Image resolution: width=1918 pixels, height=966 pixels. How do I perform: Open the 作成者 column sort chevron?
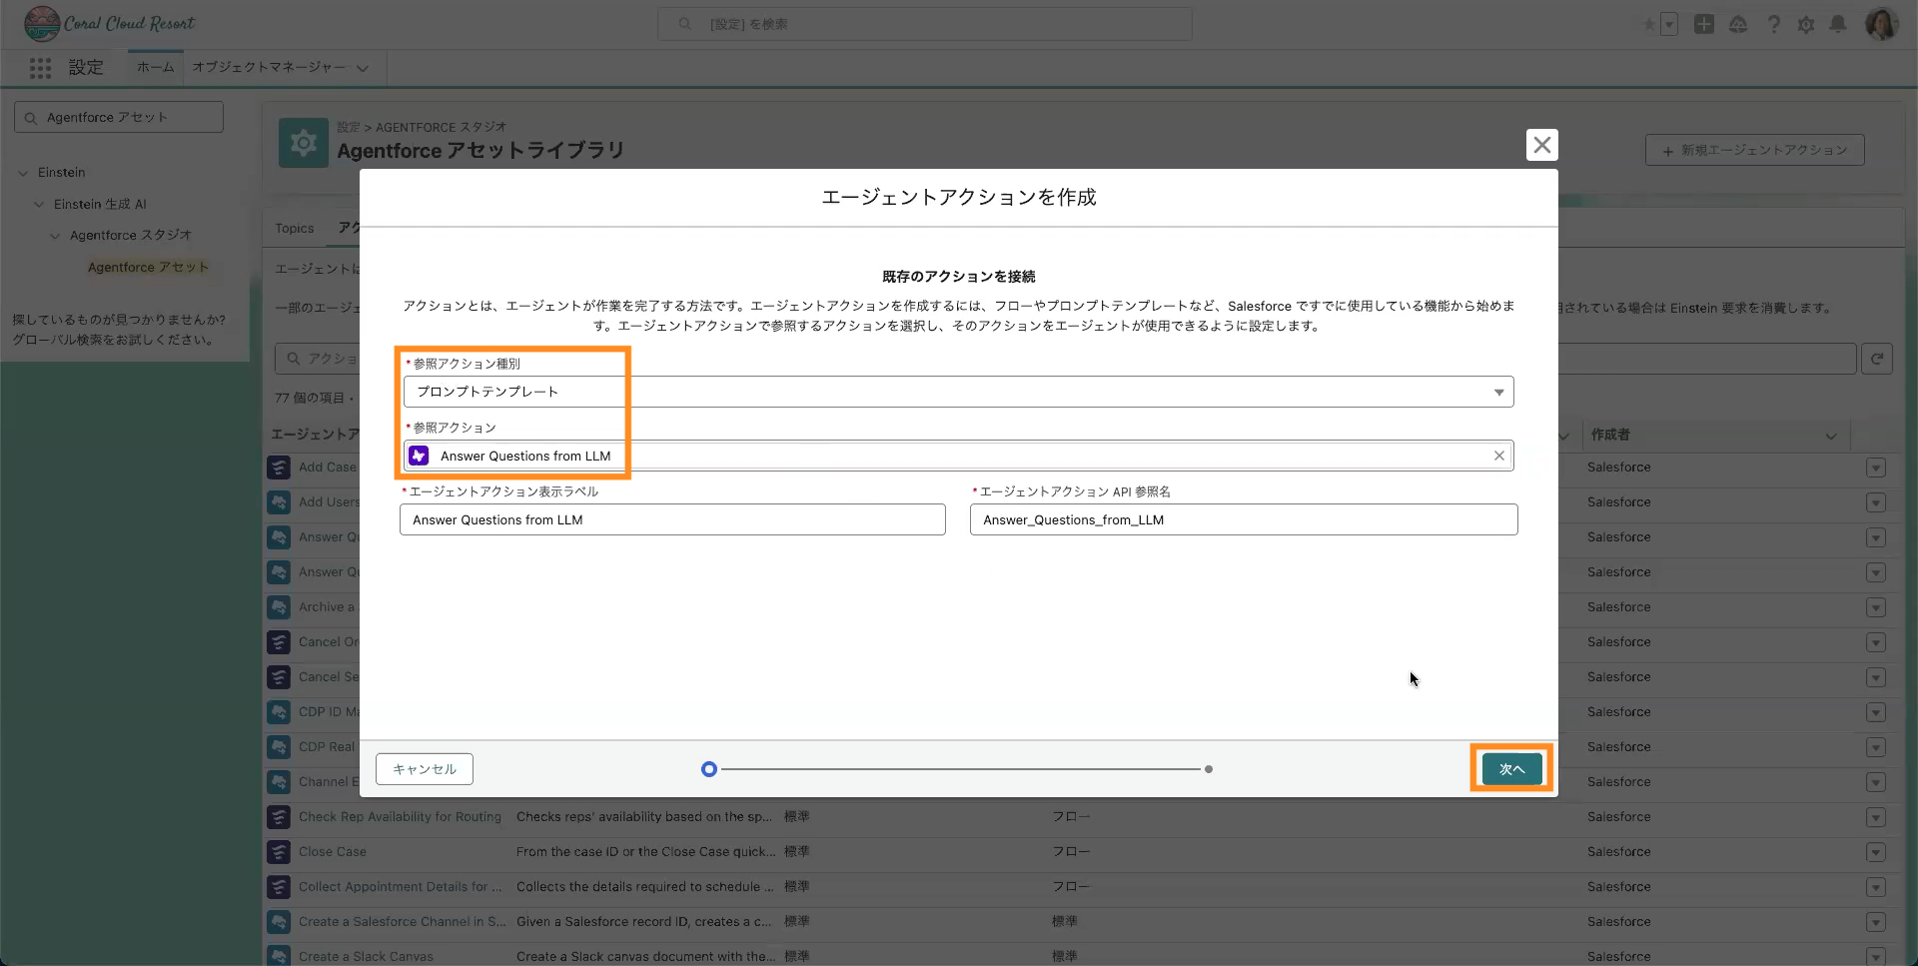point(1831,436)
